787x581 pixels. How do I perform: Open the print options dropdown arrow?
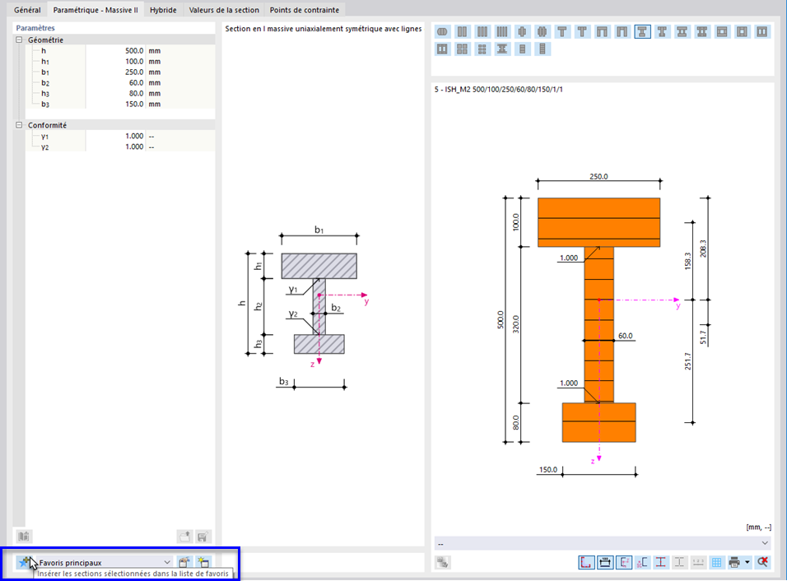(x=747, y=562)
